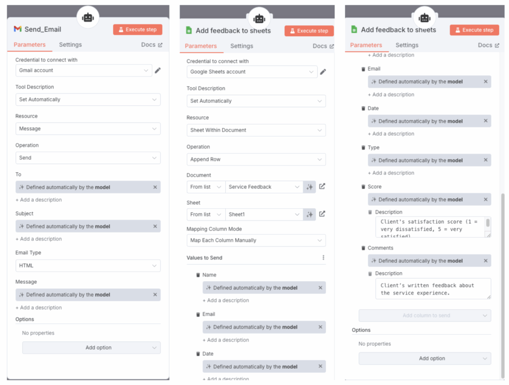Click the pencil icon beside Gmail account
The height and width of the screenshot is (385, 509).
pyautogui.click(x=158, y=71)
